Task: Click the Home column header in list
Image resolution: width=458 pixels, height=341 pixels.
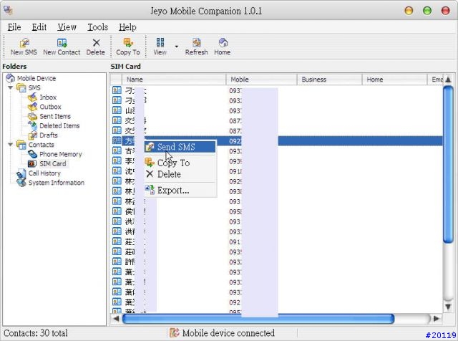Action: 394,80
